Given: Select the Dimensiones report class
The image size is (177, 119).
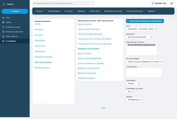Looking at the screenshot, I should pos(40,51).
